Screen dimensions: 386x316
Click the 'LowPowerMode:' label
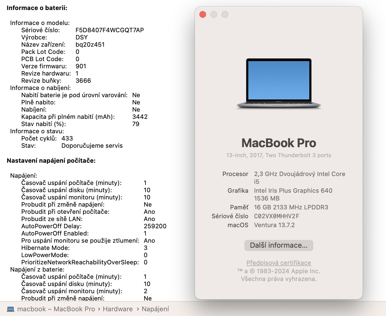pyautogui.click(x=45, y=255)
